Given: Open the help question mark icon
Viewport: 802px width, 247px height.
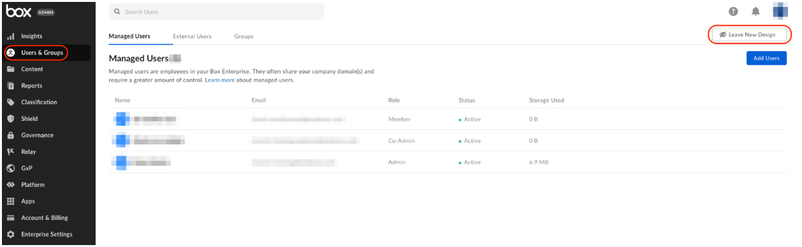Looking at the screenshot, I should [733, 12].
